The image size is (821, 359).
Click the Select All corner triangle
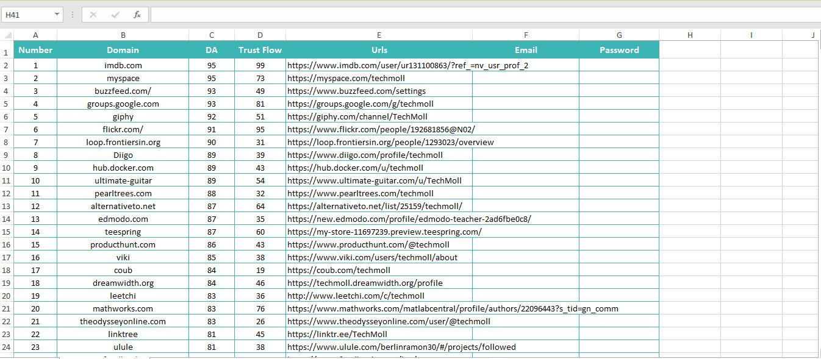pos(7,35)
